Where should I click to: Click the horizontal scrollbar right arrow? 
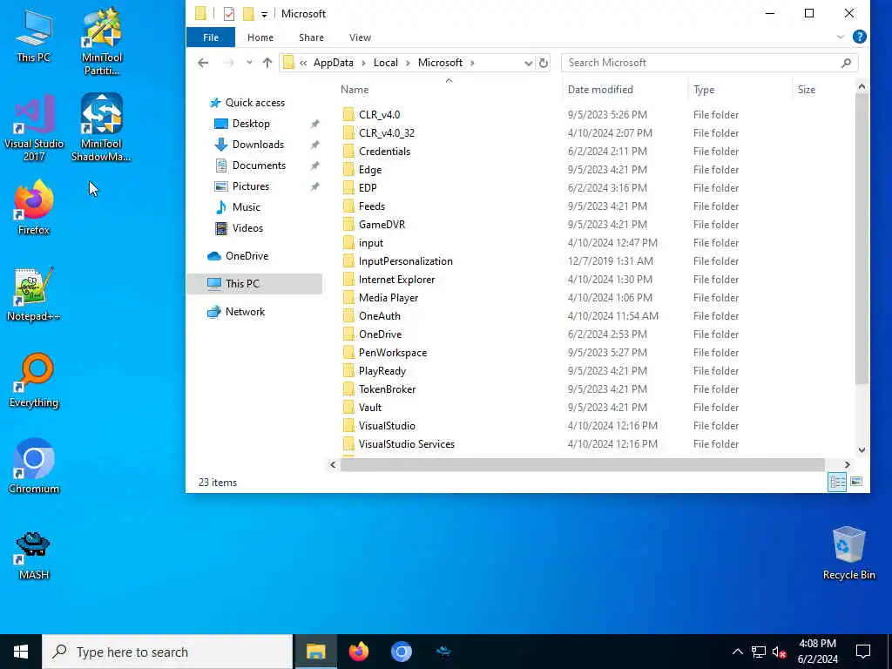pos(847,465)
